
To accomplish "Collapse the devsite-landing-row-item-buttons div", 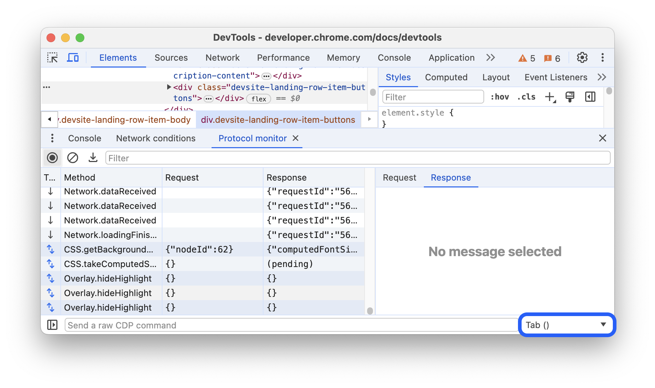I will 169,87.
